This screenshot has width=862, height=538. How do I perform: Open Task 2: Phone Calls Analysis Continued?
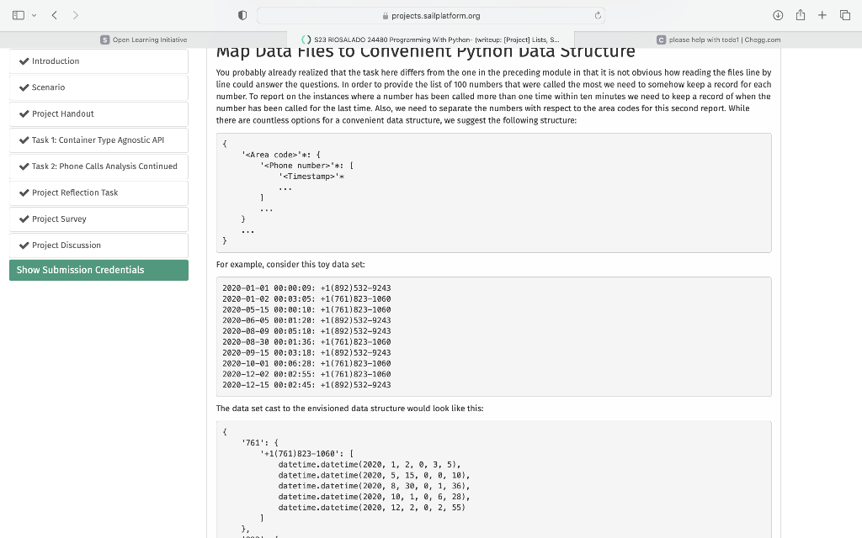[99, 166]
